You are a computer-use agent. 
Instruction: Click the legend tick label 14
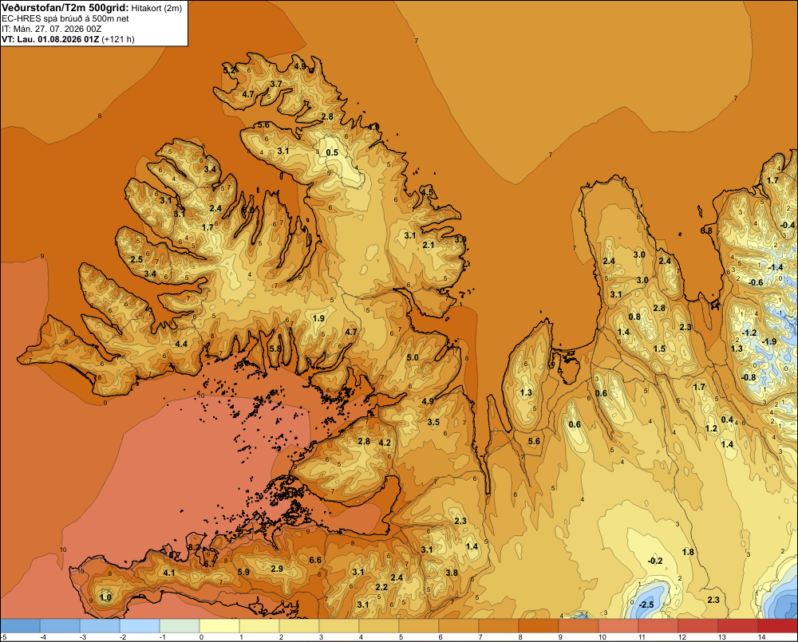(x=762, y=637)
